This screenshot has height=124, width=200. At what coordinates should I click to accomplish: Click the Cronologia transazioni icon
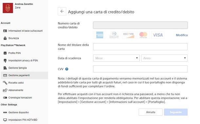tap(5, 98)
